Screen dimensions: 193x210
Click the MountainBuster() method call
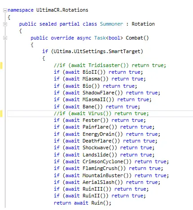point(107,175)
